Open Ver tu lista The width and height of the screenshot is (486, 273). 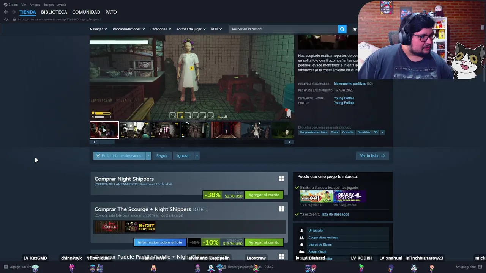click(x=372, y=156)
